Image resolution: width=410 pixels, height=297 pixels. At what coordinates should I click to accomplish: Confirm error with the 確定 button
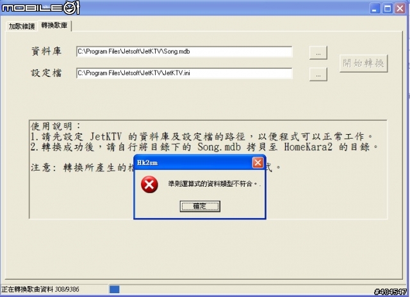click(200, 206)
